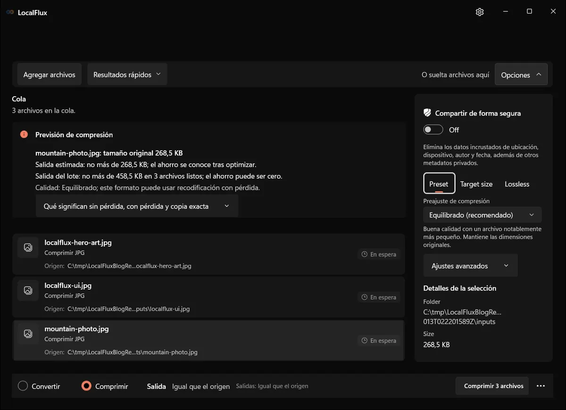Image resolution: width=566 pixels, height=410 pixels.
Task: Switch to the Lossless tab
Action: click(x=517, y=184)
